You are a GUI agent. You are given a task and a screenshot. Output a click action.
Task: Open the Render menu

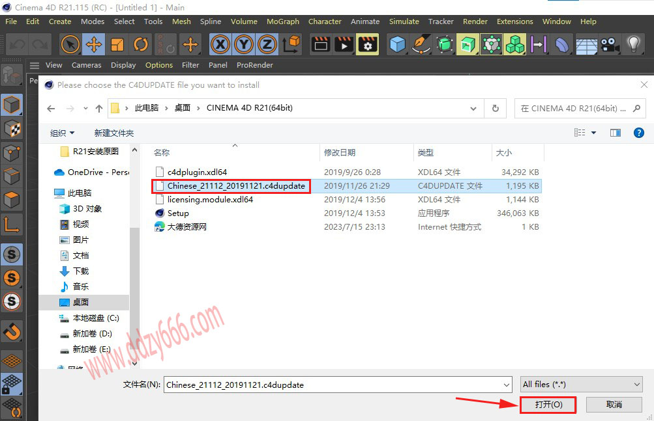pyautogui.click(x=475, y=21)
